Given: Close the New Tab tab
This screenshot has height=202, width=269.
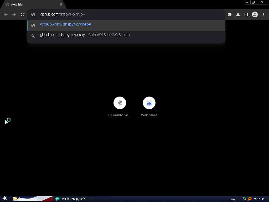Looking at the screenshot, I should (x=61, y=4).
